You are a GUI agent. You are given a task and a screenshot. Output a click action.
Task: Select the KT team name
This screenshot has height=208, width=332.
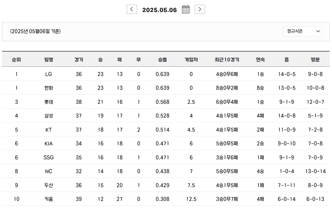click(49, 130)
